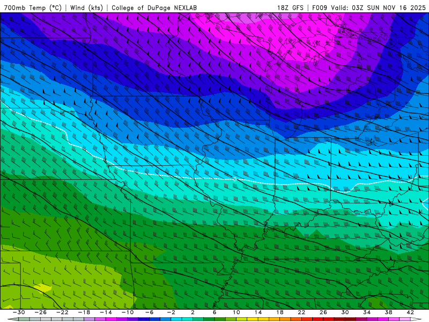Click the red color bar segment below '26'

(x=328, y=319)
